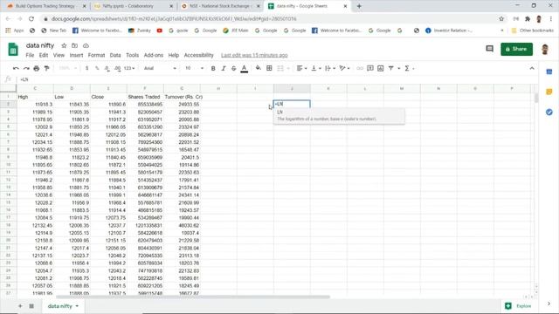This screenshot has width=559, height=314.
Task: Reload the browser page
Action: coord(31,19)
